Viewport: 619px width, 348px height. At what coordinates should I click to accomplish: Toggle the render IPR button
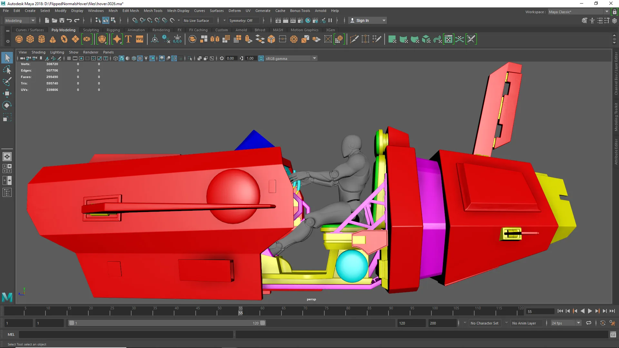293,20
